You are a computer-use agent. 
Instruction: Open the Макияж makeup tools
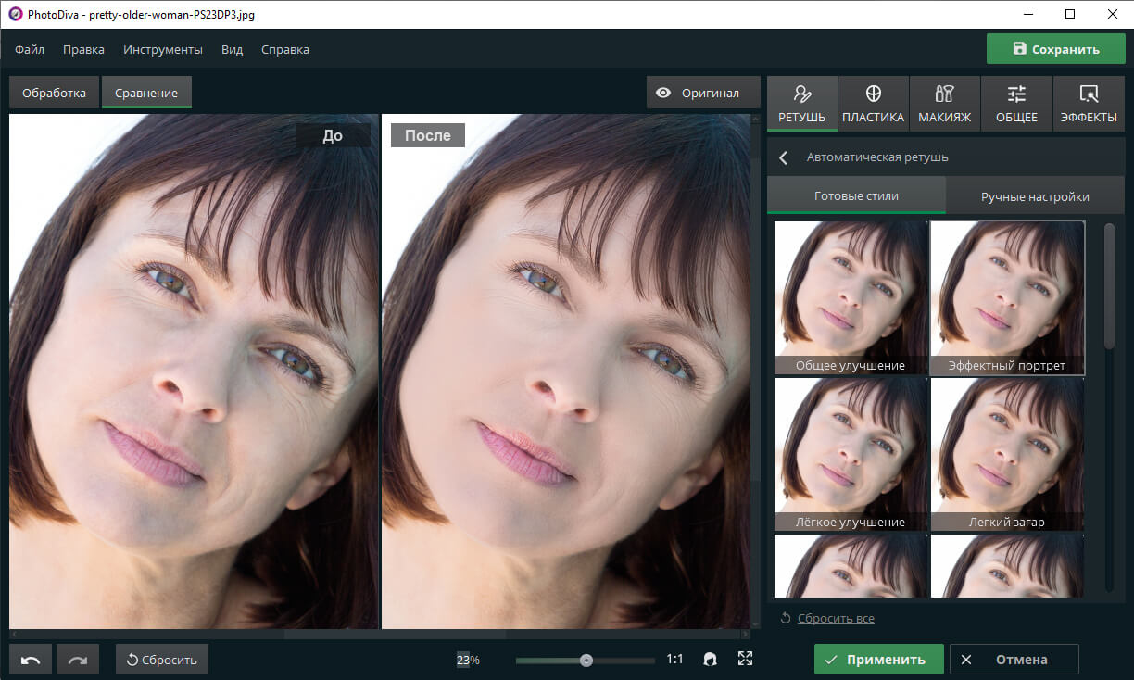coord(944,103)
